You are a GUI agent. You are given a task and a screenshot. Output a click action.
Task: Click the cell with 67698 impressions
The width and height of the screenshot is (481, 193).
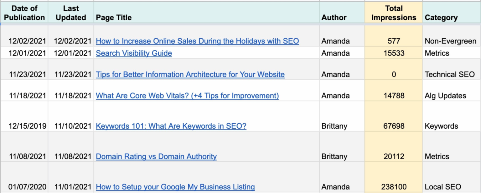[394, 126]
